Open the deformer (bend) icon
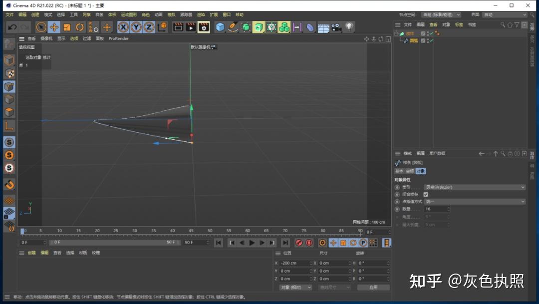This screenshot has height=304, width=539. pos(310,27)
